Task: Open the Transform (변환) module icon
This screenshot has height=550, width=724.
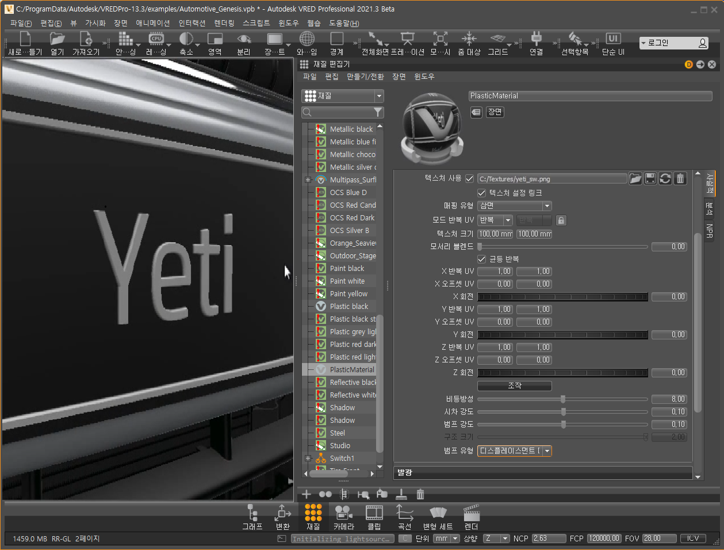Action: pos(283,513)
